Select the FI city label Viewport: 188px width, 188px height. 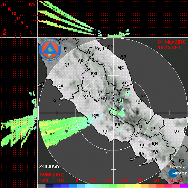tap(66, 49)
